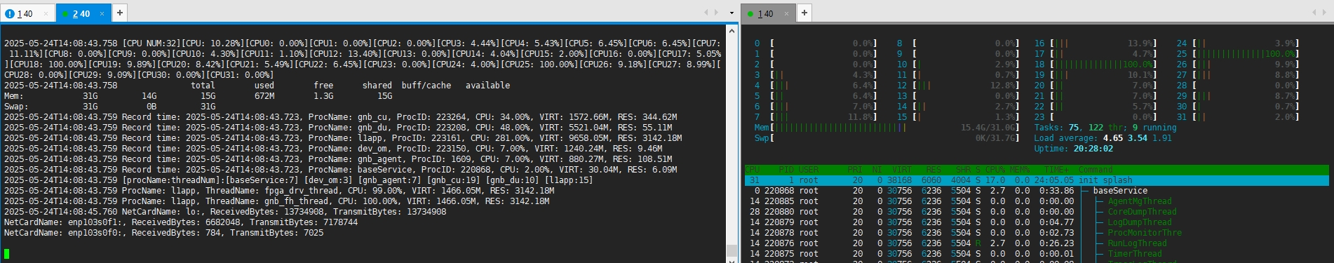Click the 'NetCardName: enp103s0f1:' line
The width and height of the screenshot is (1334, 263).
[x=181, y=222]
